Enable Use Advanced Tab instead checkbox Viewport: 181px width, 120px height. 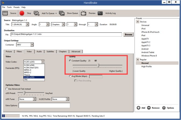(x=7, y=89)
